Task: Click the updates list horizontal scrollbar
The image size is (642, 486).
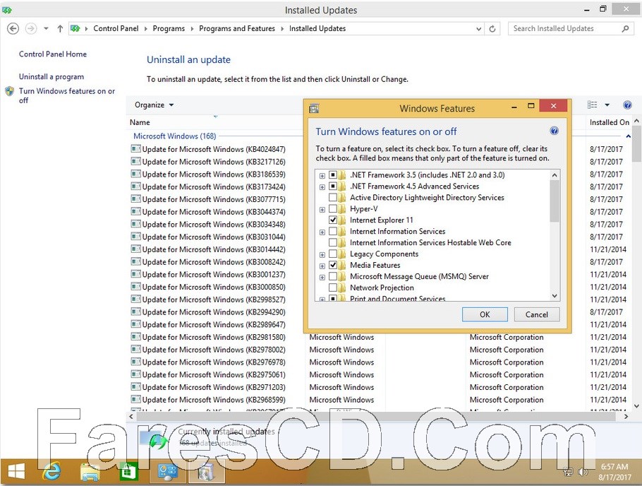Action: tap(376, 416)
